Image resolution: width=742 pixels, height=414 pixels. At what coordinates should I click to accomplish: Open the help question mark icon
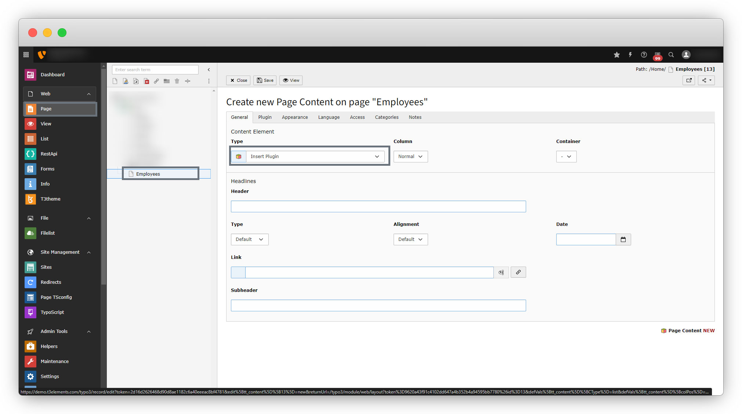point(644,55)
